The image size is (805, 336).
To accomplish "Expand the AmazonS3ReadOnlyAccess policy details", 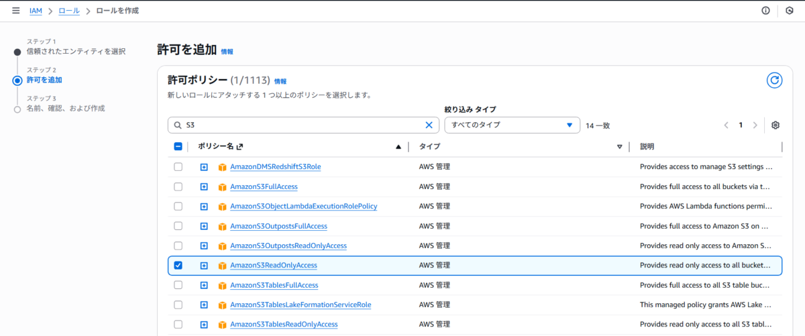I will pyautogui.click(x=204, y=266).
